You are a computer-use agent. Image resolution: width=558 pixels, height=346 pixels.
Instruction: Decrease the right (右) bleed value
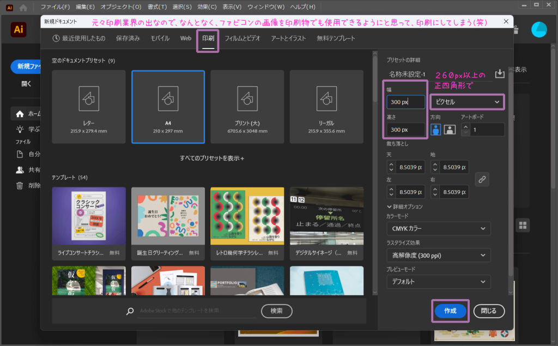[x=435, y=195]
